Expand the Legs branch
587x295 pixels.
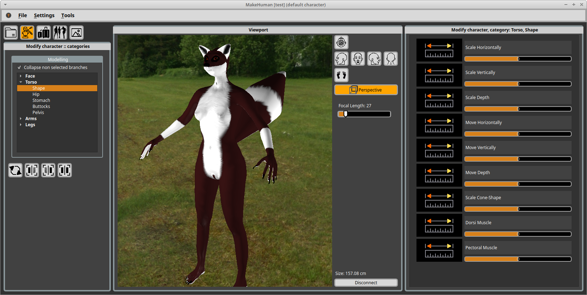coord(21,125)
